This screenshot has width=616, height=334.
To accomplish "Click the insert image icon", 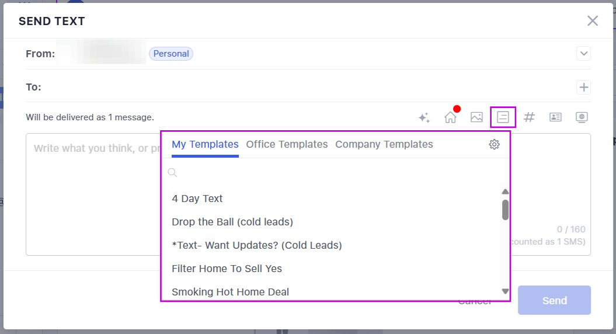I will pos(476,117).
